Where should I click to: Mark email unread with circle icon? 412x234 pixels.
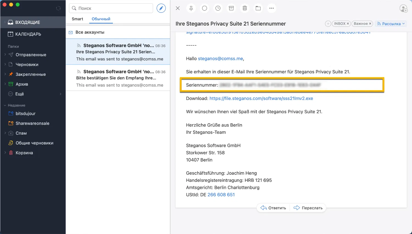point(205,8)
